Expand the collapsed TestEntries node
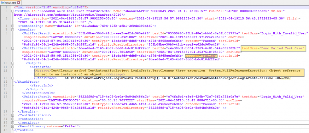The image size is (309, 133). pyautogui.click(x=12, y=119)
